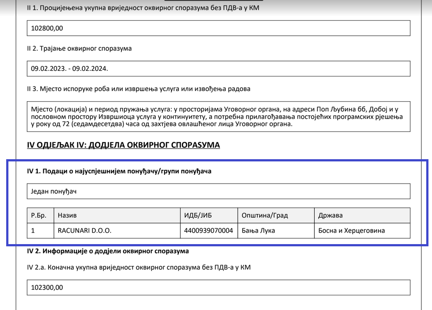432x310 pixels.
Task: Click the 'Босна и Херцеговина' country cell
Action: 363,230
